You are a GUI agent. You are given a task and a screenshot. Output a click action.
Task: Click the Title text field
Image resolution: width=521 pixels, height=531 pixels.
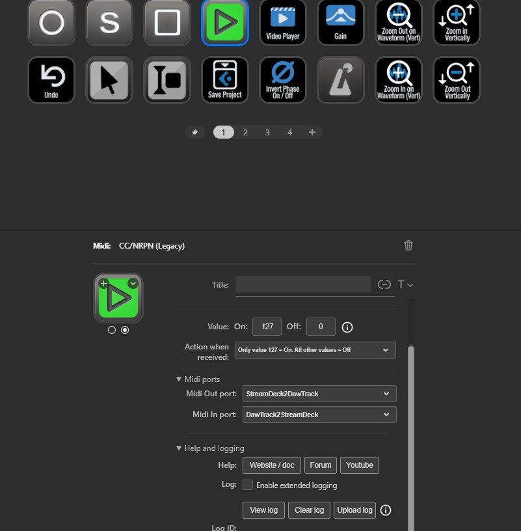[x=303, y=284]
